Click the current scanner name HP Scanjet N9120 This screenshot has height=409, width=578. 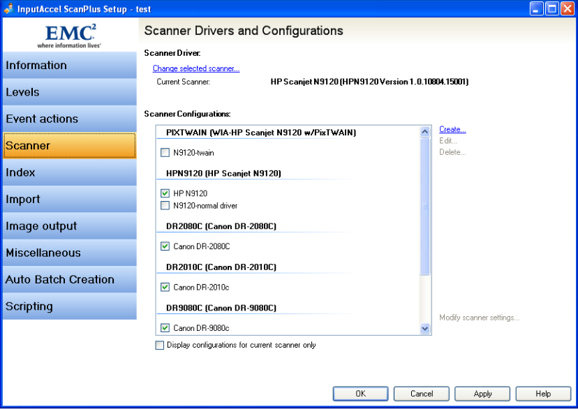click(x=369, y=82)
